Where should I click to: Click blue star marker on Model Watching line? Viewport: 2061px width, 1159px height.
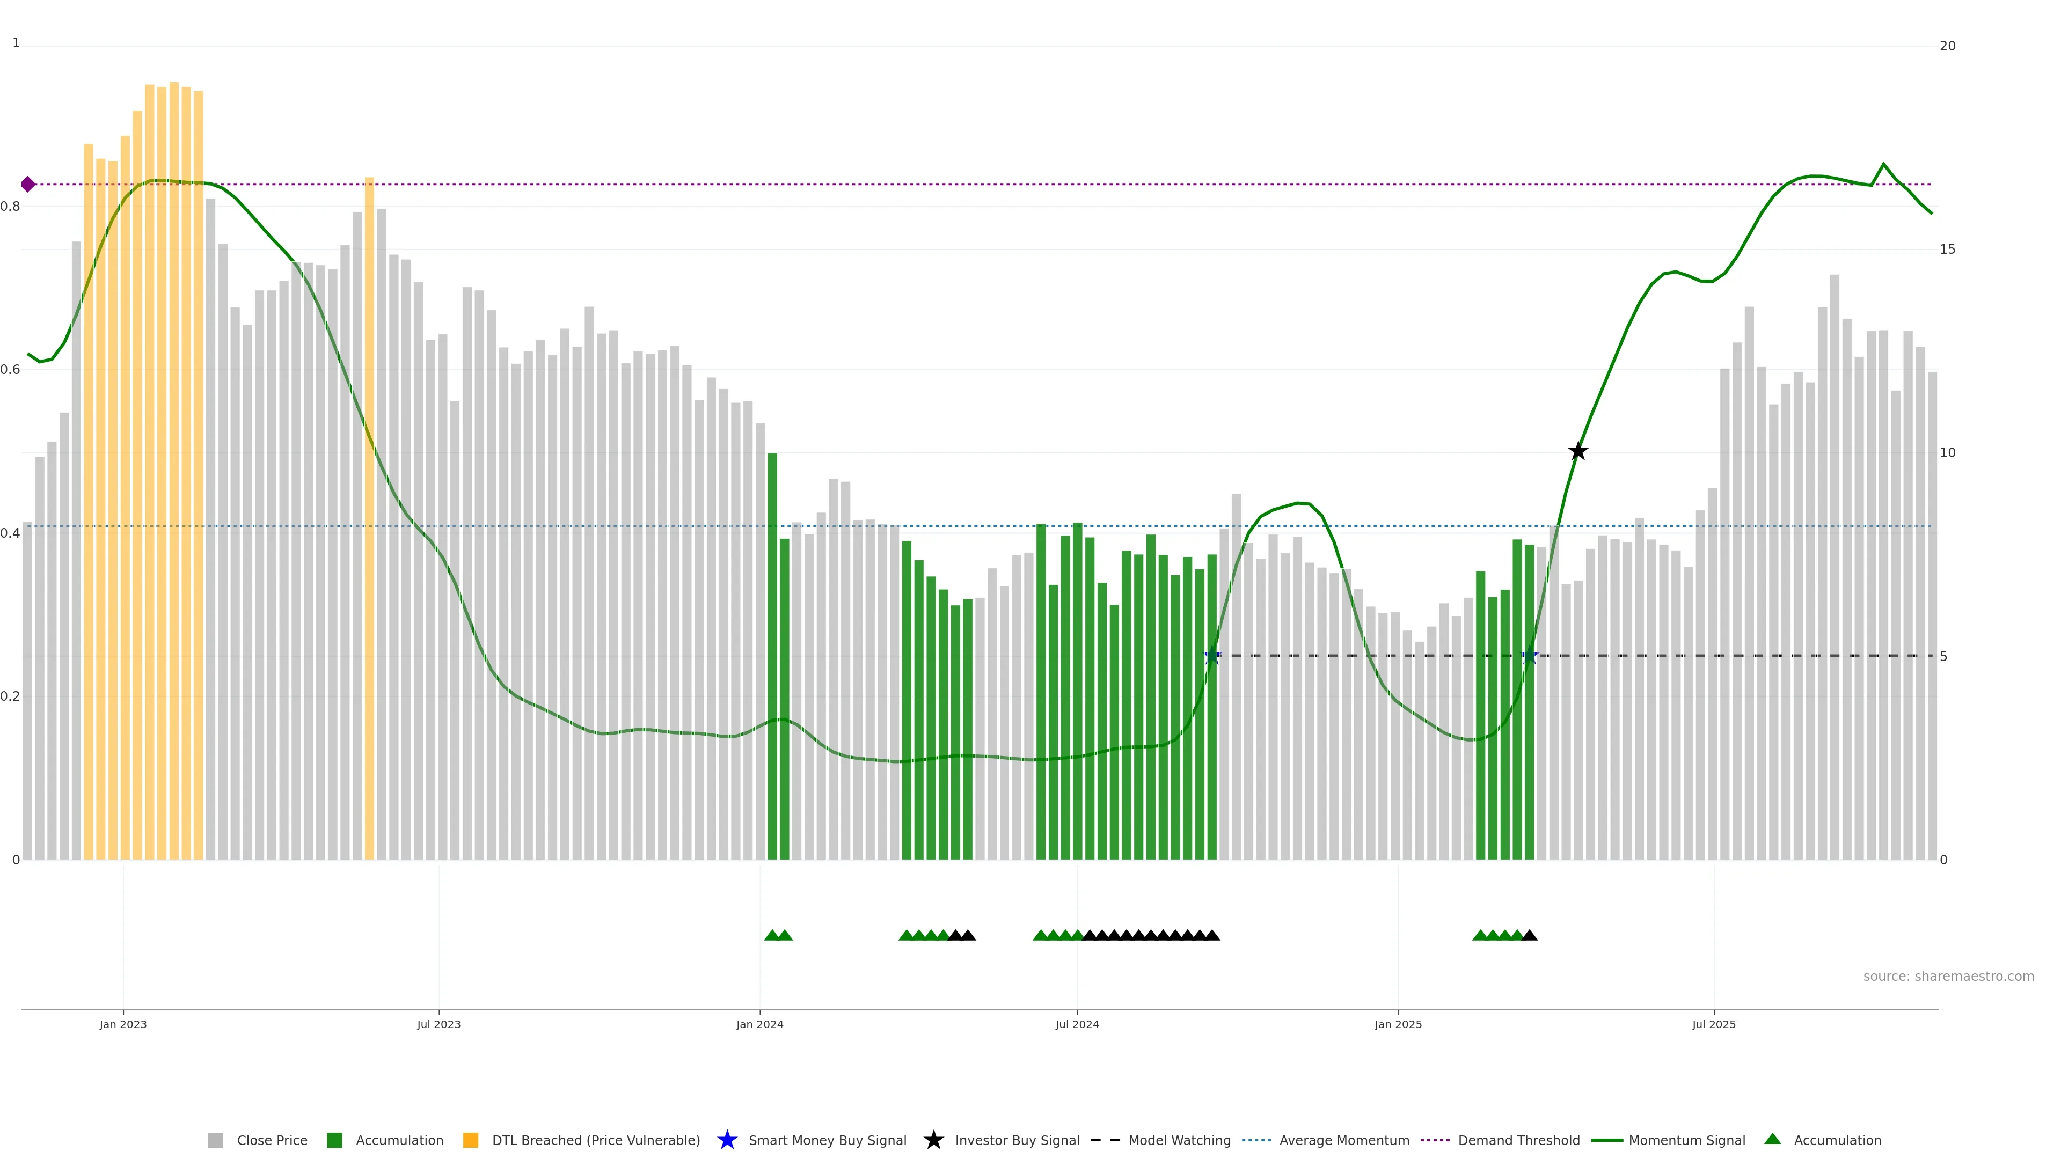(1212, 656)
